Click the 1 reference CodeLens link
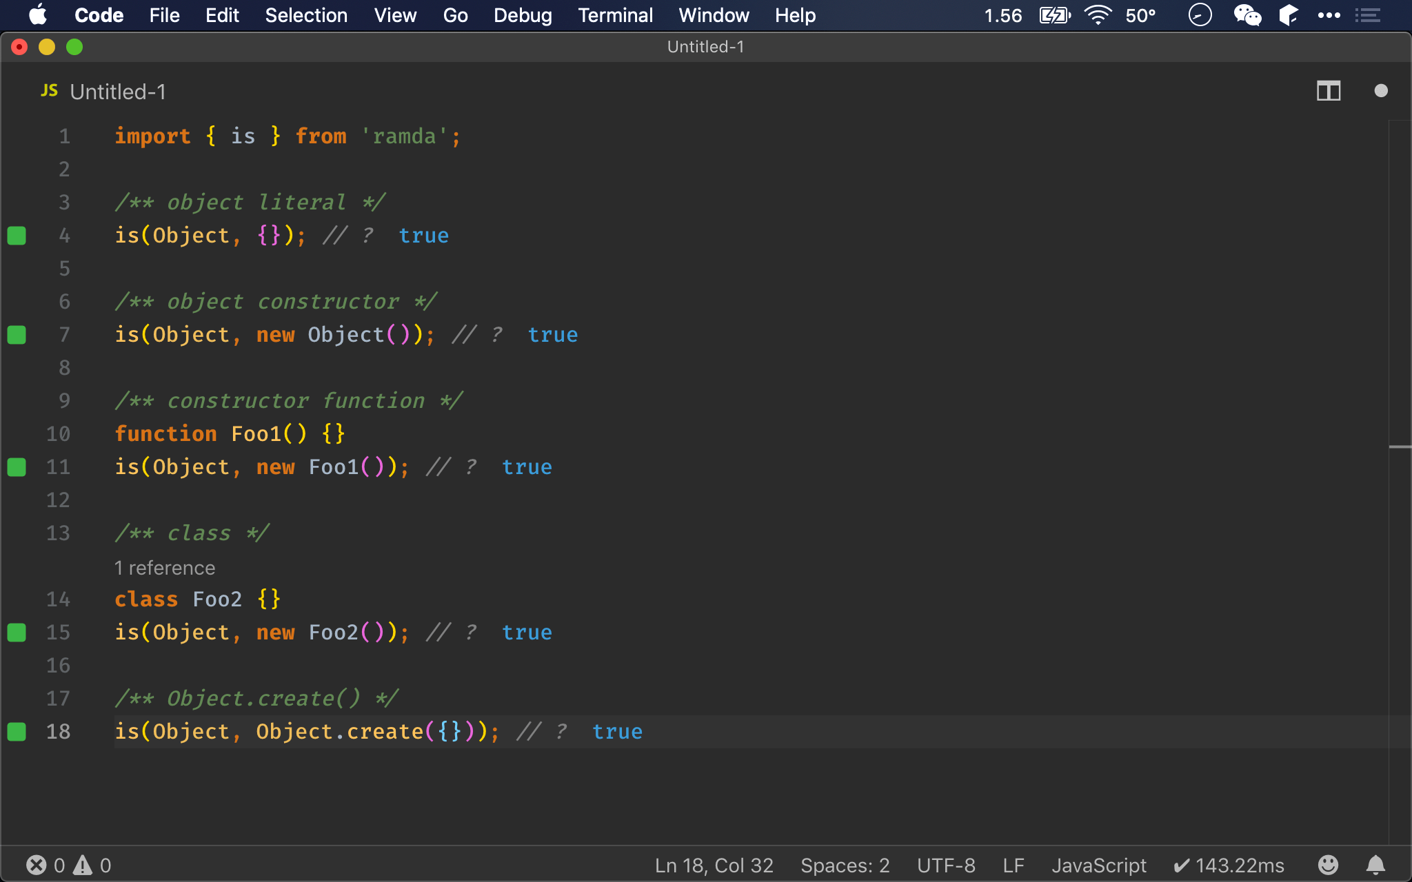1412x882 pixels. click(165, 568)
